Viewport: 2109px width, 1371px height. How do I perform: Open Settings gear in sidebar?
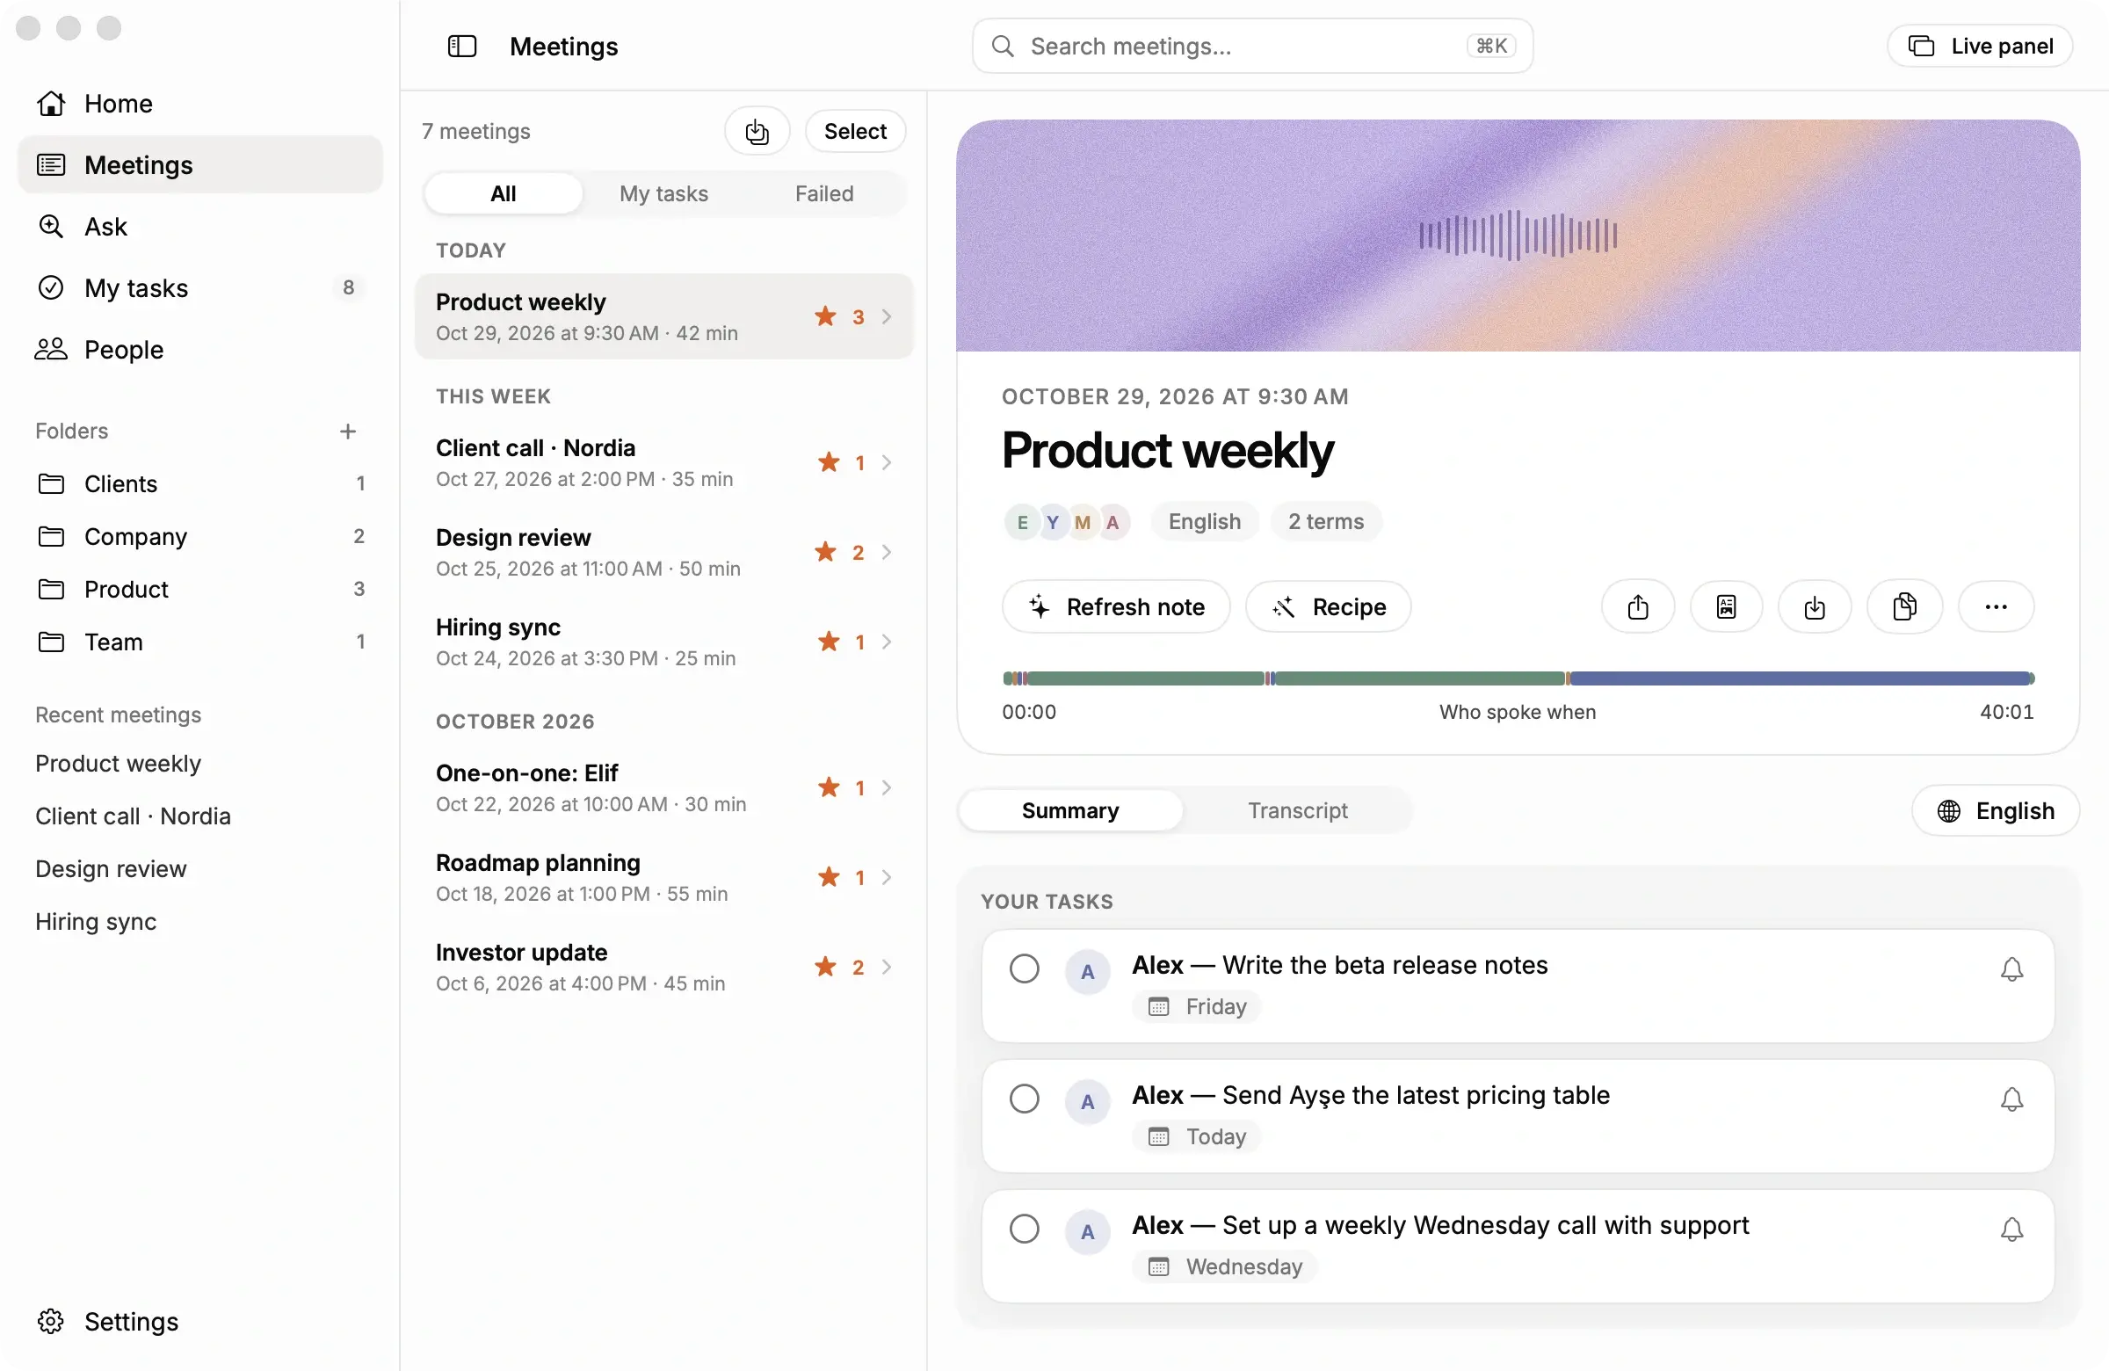pyautogui.click(x=50, y=1321)
